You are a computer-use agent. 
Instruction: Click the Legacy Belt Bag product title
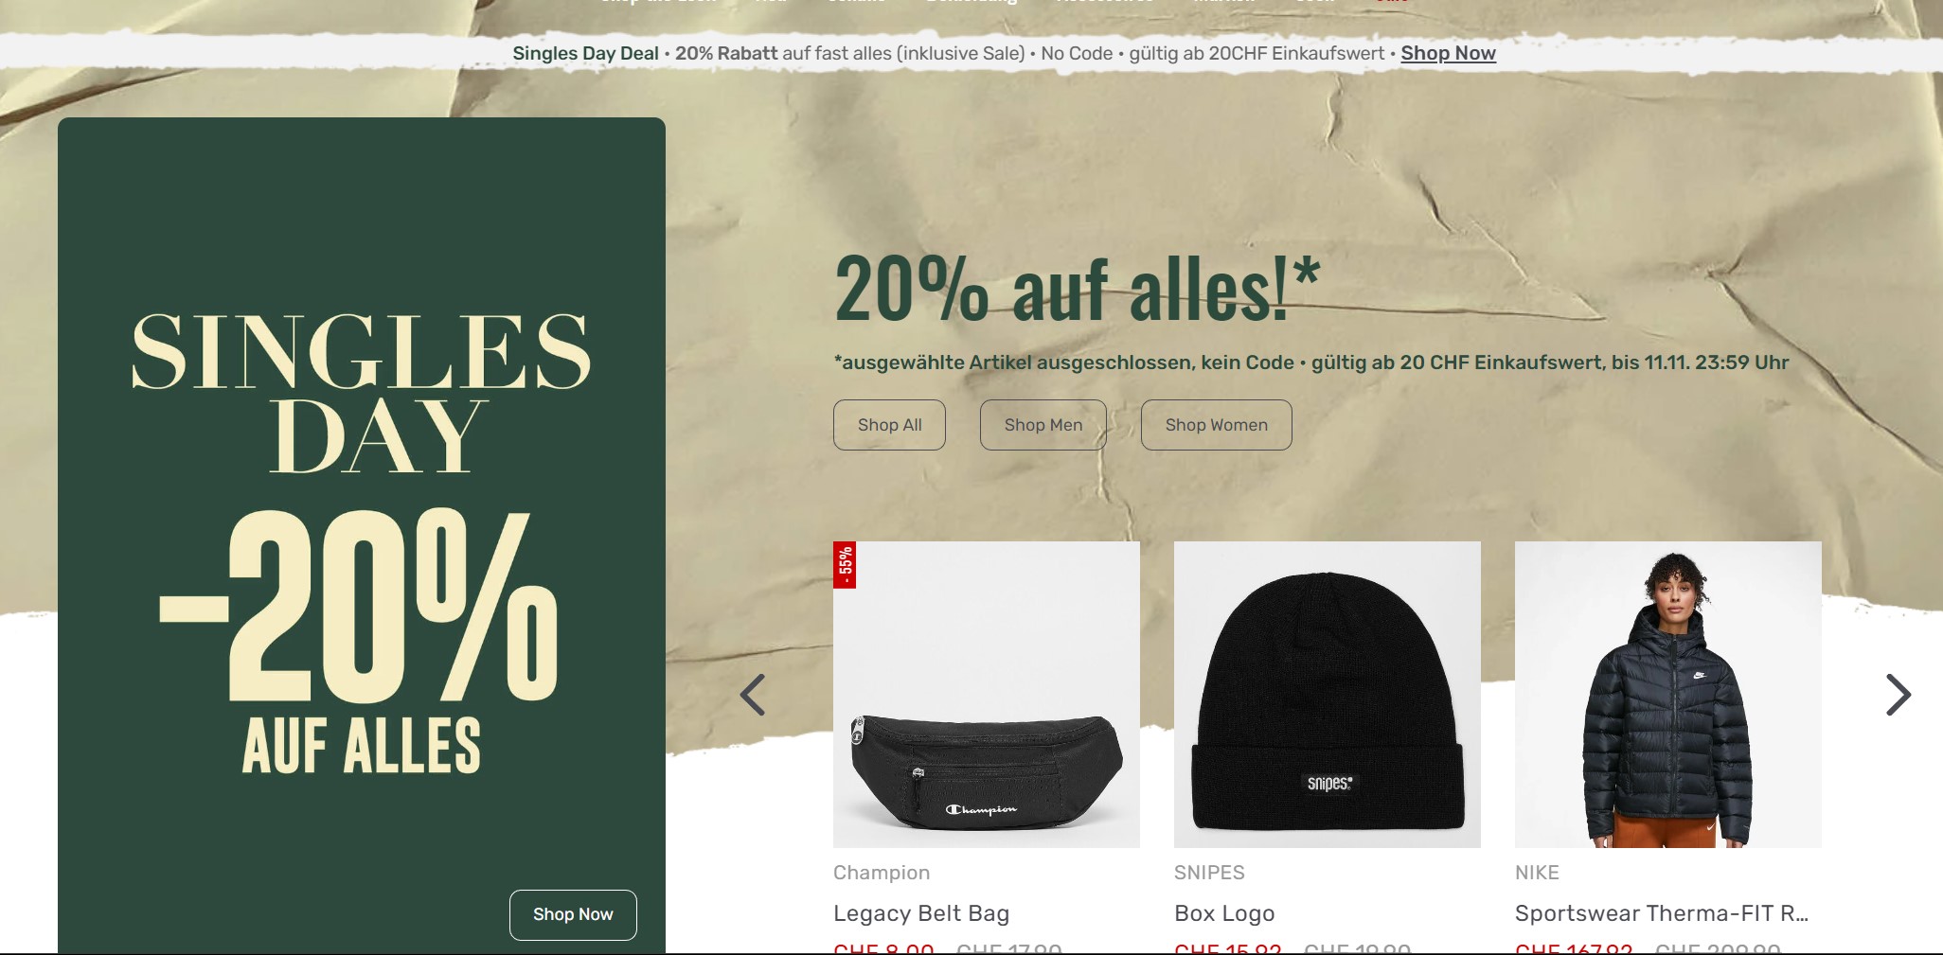921,913
